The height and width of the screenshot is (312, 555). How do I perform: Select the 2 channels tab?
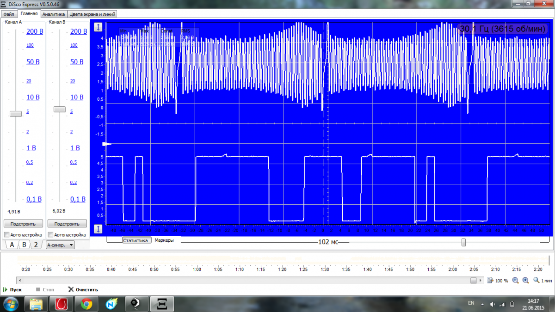(36, 245)
